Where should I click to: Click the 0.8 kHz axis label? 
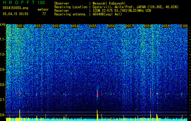point(3,85)
